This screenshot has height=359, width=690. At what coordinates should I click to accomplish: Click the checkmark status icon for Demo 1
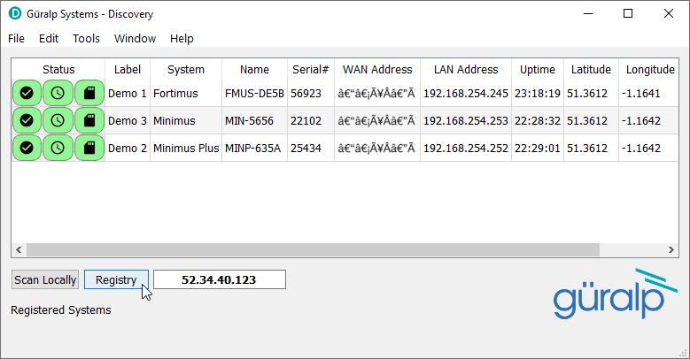coord(27,93)
